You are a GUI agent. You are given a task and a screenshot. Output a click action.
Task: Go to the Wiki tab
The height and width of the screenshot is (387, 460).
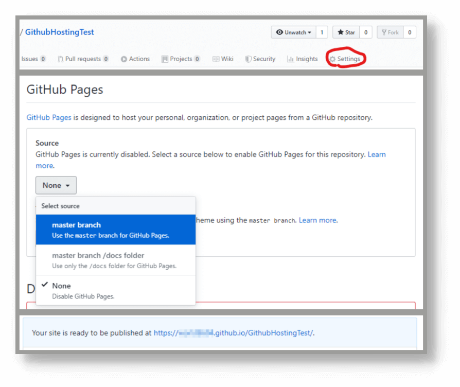coord(223,59)
